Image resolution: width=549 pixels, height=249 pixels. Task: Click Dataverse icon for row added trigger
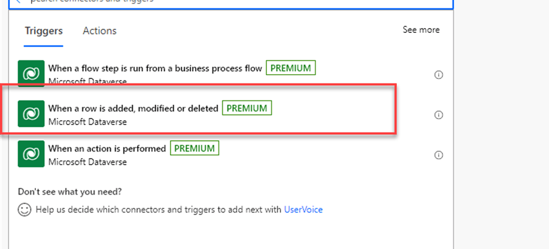[30, 114]
